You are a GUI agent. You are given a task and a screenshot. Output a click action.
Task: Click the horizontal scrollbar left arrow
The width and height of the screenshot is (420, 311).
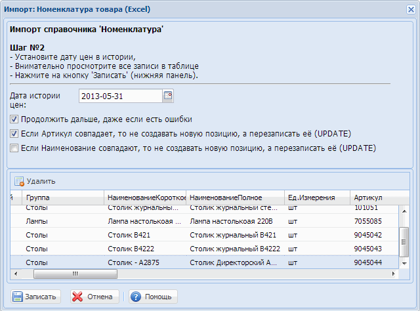[16, 274]
